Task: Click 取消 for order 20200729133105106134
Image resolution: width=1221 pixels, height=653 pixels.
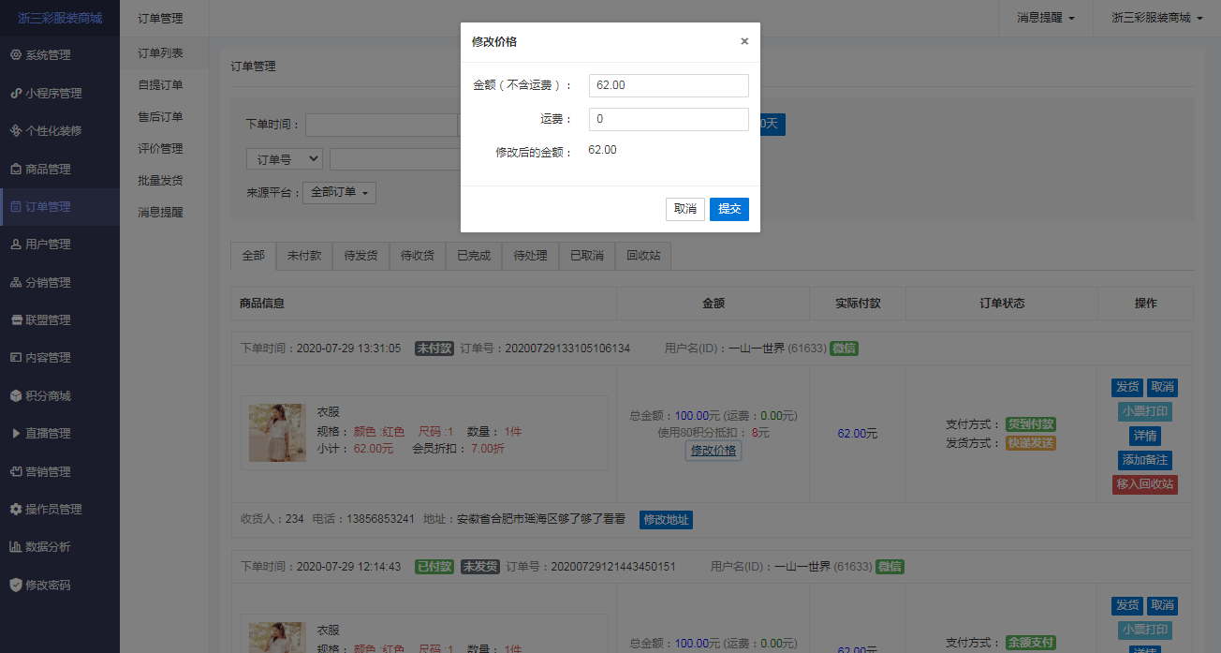Action: coord(1162,387)
